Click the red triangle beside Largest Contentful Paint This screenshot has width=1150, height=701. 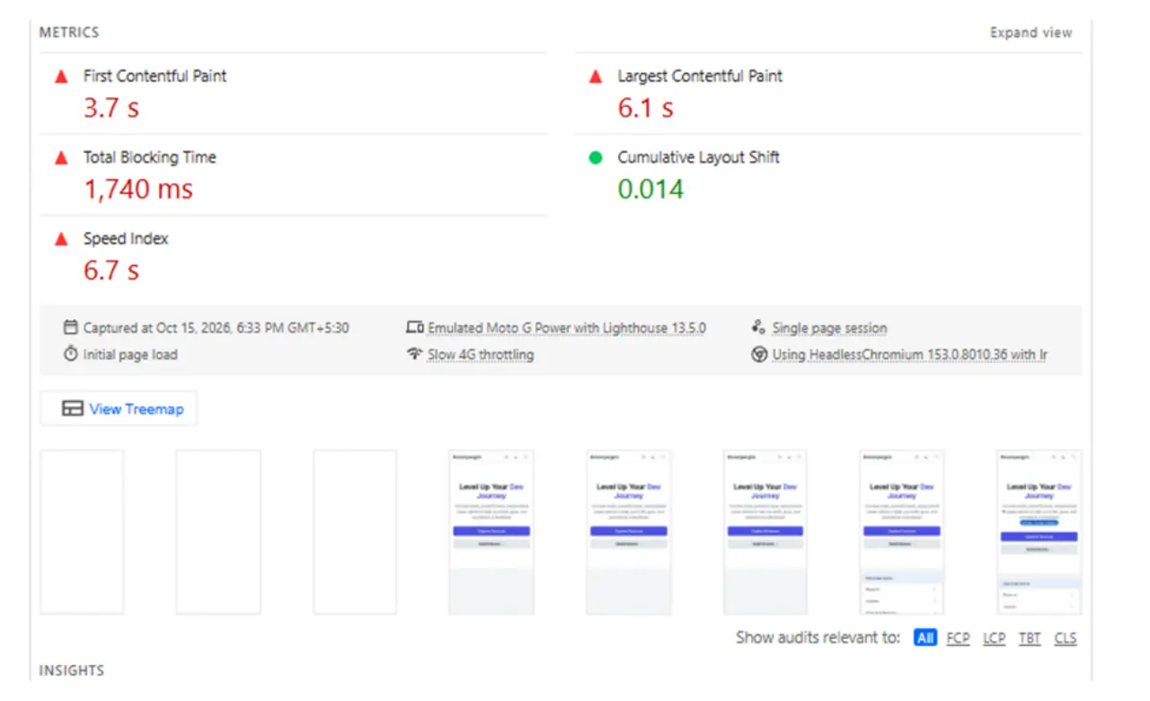[595, 76]
